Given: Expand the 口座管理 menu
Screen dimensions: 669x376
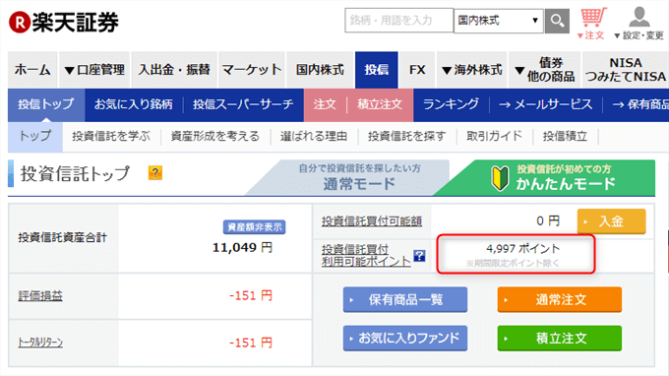Looking at the screenshot, I should [x=94, y=70].
